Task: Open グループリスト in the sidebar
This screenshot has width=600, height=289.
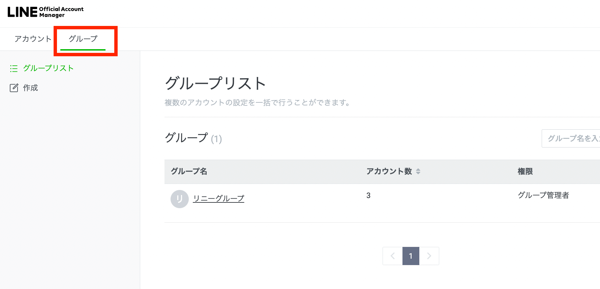Action: (48, 68)
